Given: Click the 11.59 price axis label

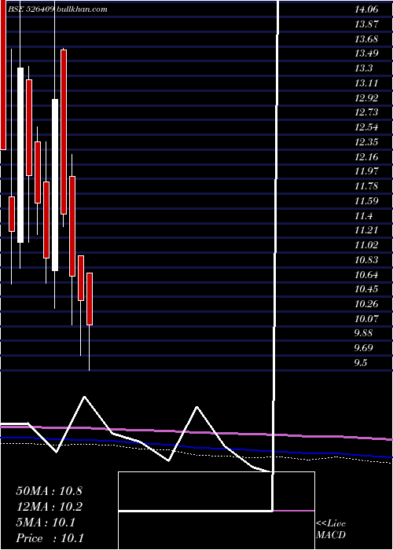Looking at the screenshot, I should click(366, 201).
